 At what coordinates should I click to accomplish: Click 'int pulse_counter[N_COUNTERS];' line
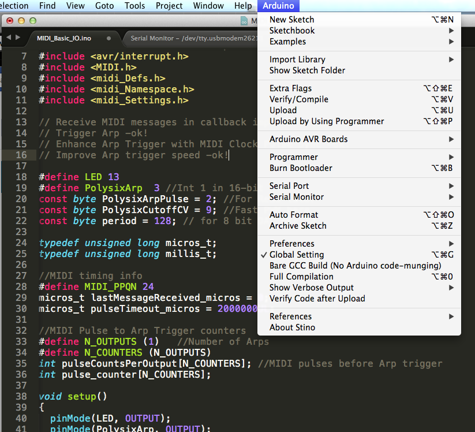(x=125, y=375)
